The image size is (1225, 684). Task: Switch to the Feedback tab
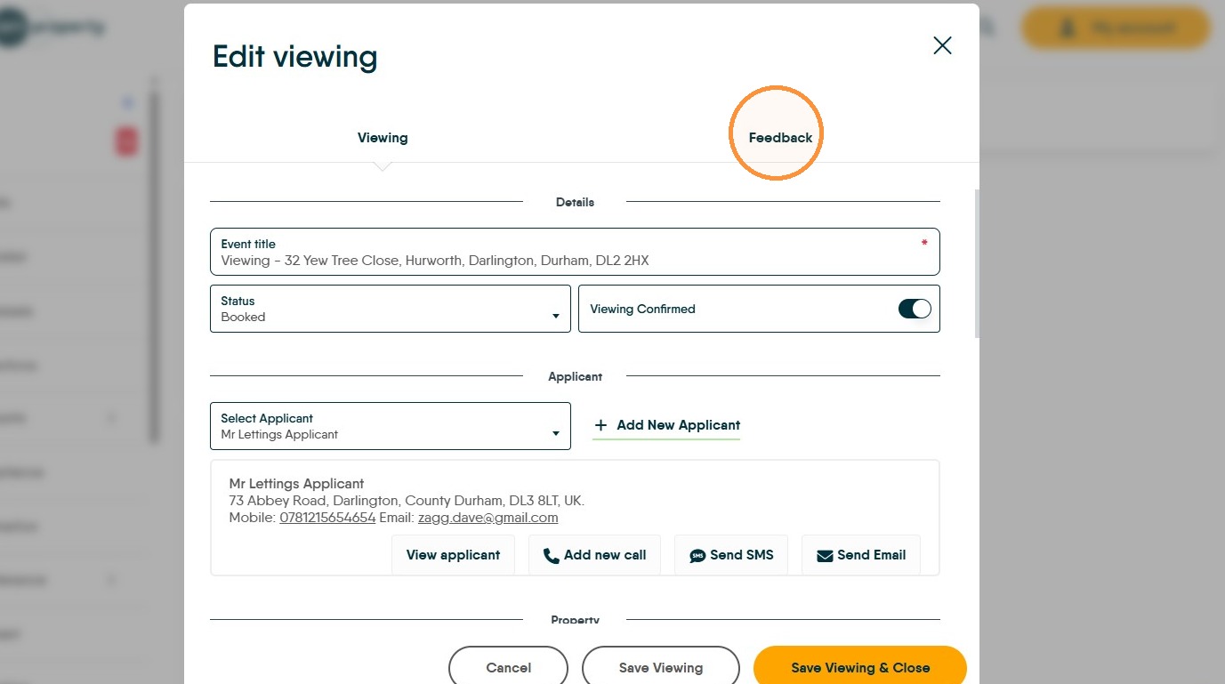tap(780, 138)
